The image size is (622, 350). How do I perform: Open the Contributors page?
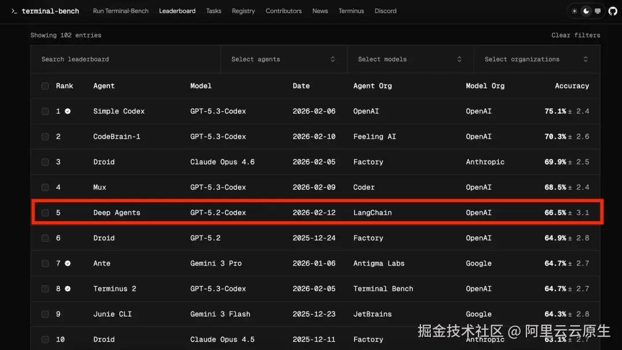283,11
